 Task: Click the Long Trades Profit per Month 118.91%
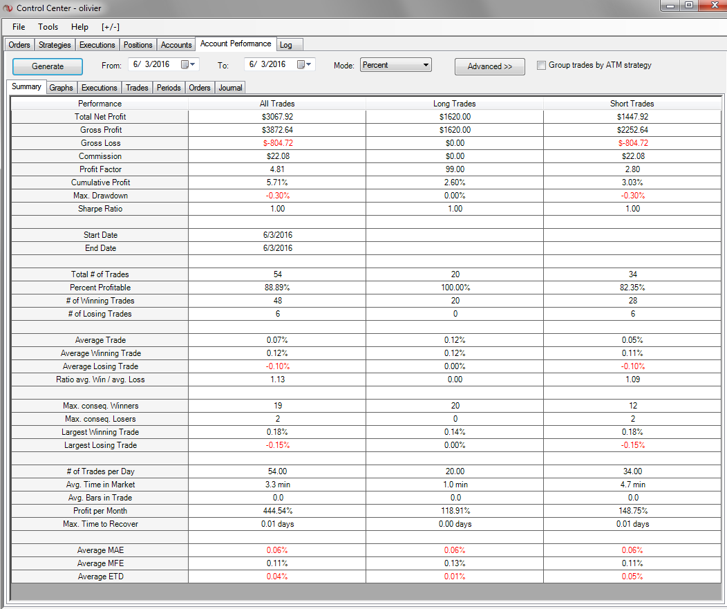pyautogui.click(x=455, y=511)
